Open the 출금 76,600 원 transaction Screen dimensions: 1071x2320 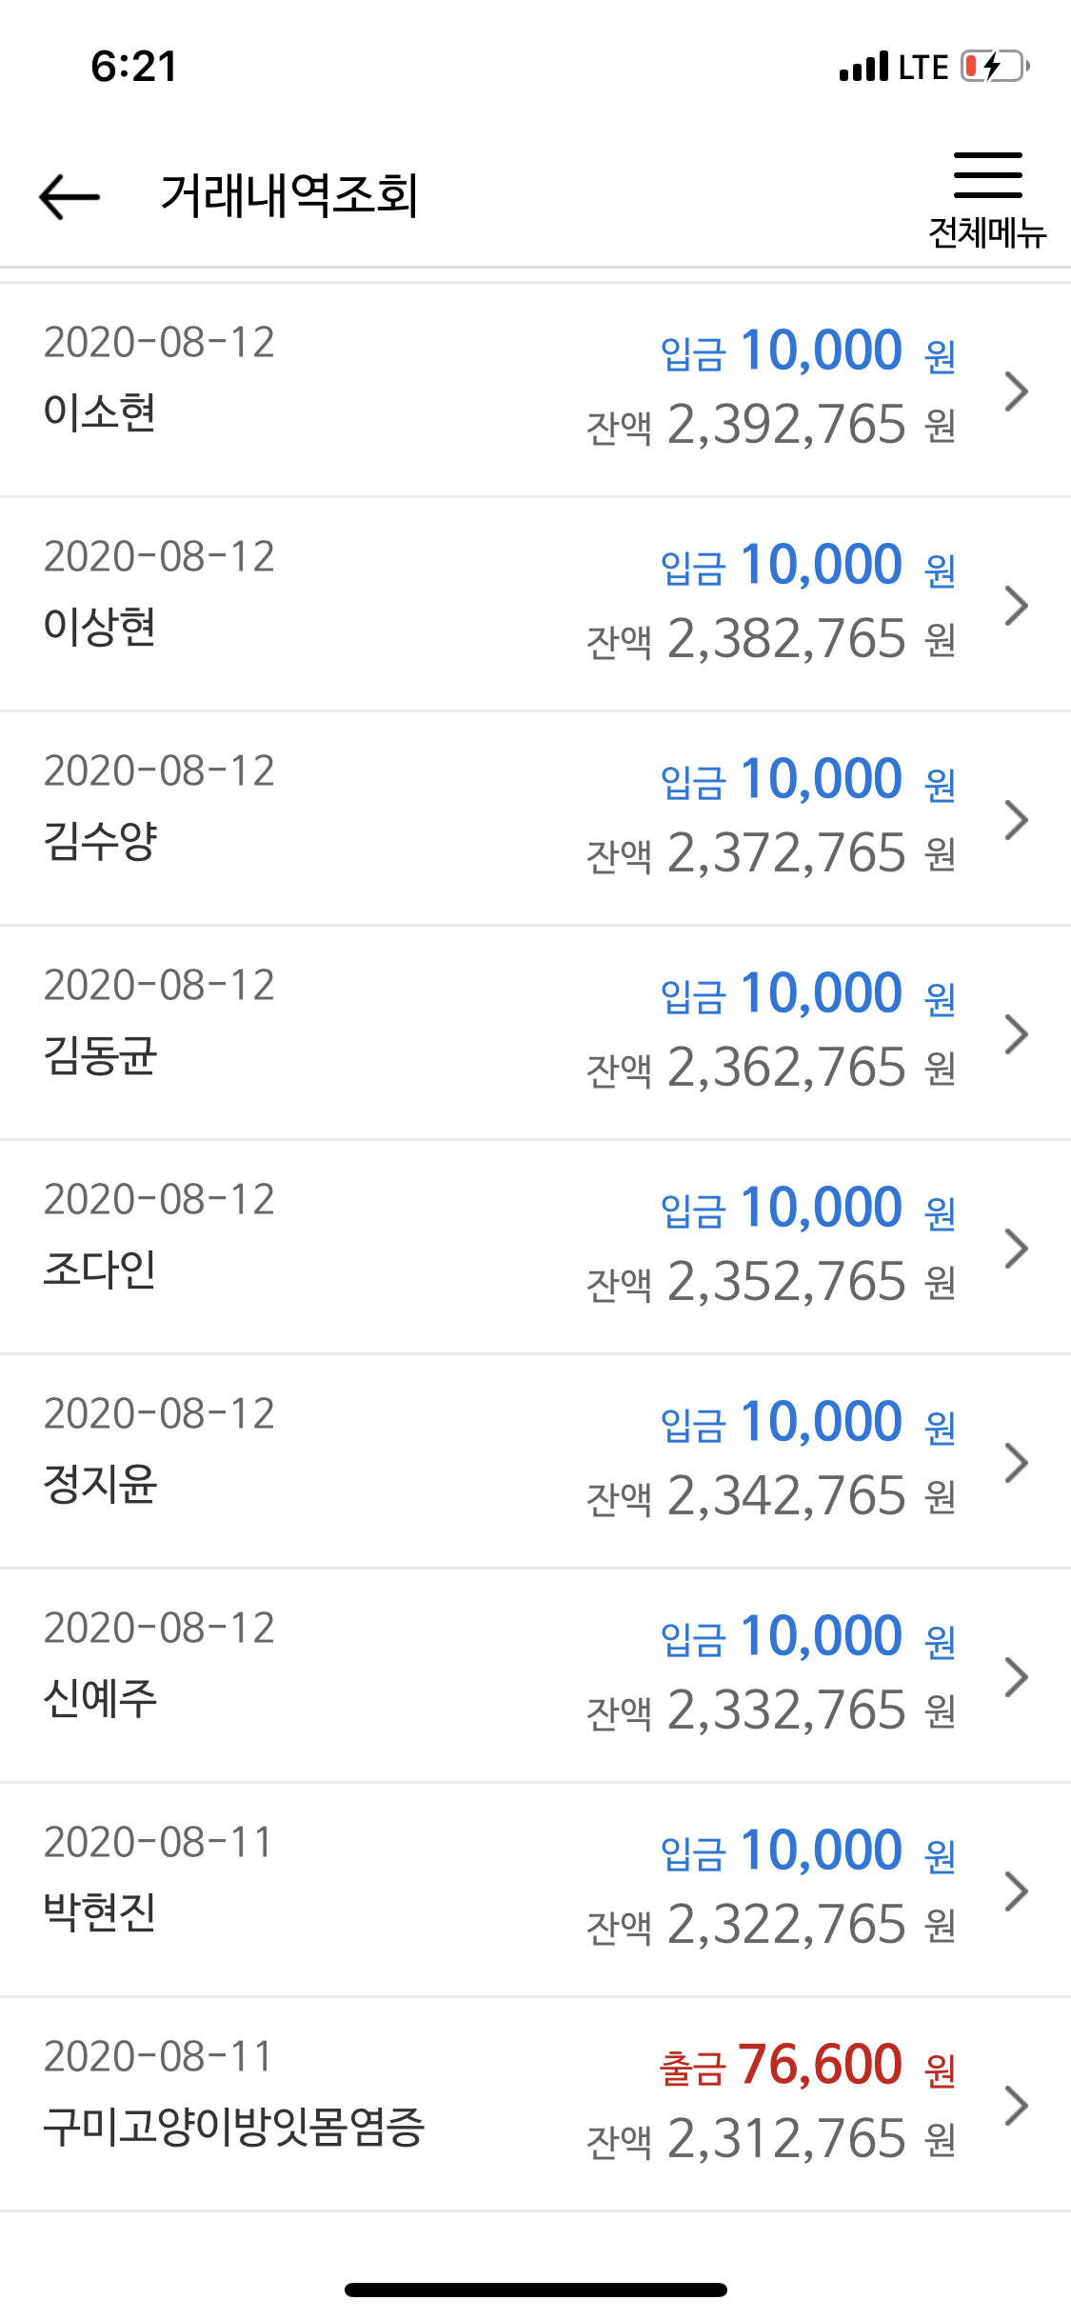pos(535,2105)
